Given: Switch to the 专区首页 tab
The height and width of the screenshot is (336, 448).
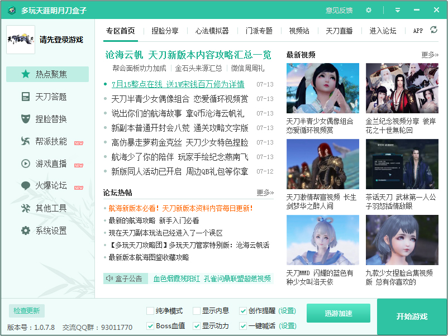Looking at the screenshot, I should pyautogui.click(x=120, y=31).
